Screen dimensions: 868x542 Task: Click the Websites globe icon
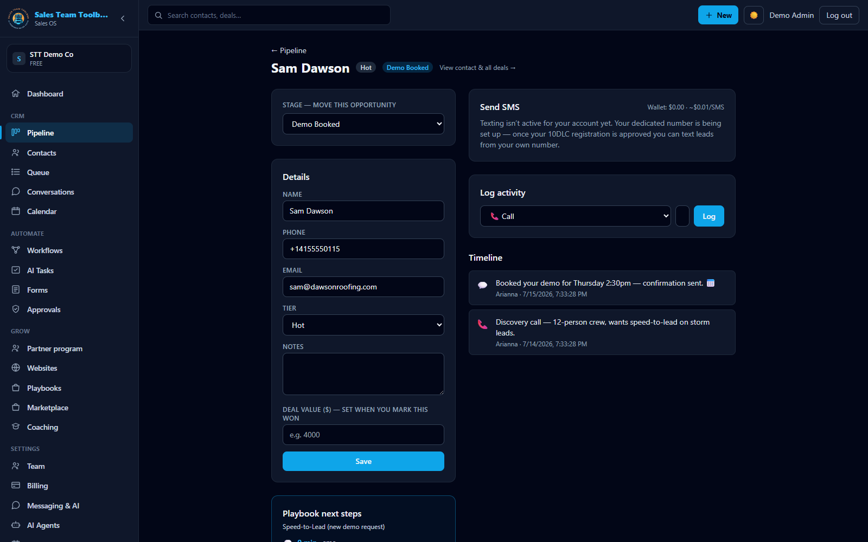[16, 367]
